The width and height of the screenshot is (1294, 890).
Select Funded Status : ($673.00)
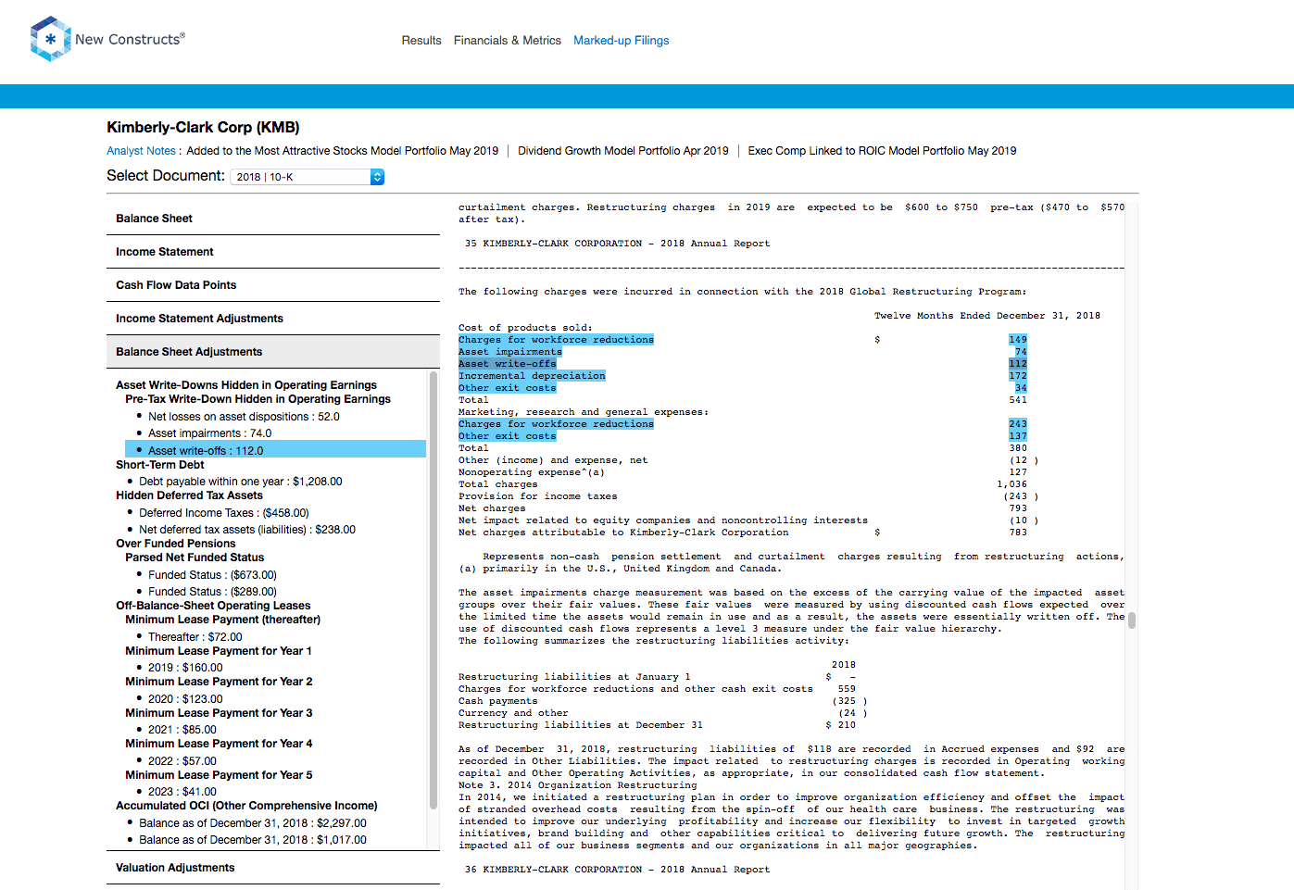(x=212, y=575)
